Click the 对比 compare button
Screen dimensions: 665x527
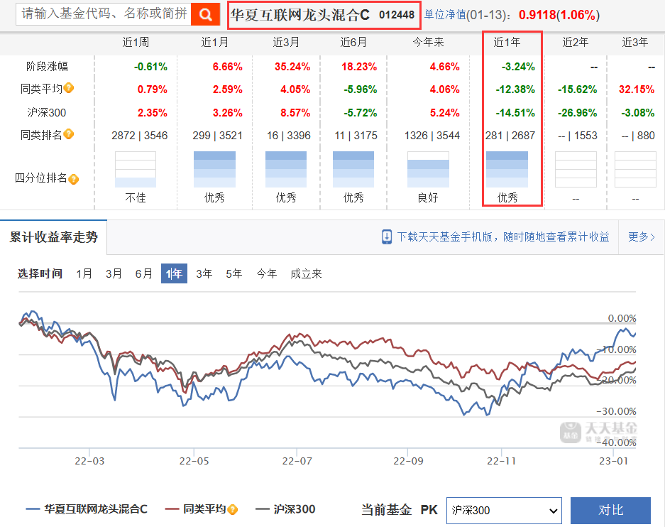[x=611, y=511]
